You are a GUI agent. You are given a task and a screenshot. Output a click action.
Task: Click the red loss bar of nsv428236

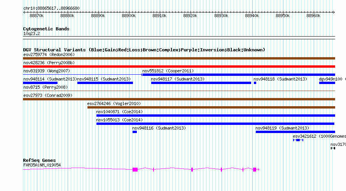(179, 67)
